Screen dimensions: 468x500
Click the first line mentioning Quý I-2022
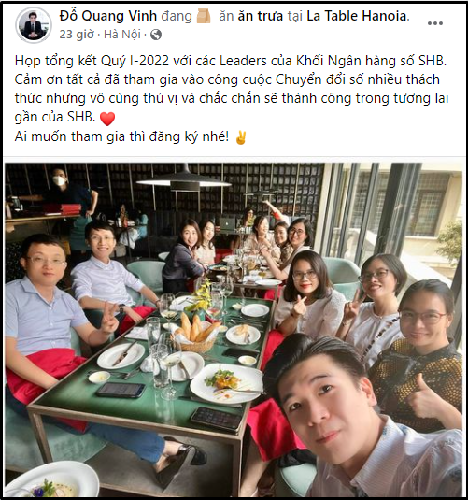coord(230,61)
